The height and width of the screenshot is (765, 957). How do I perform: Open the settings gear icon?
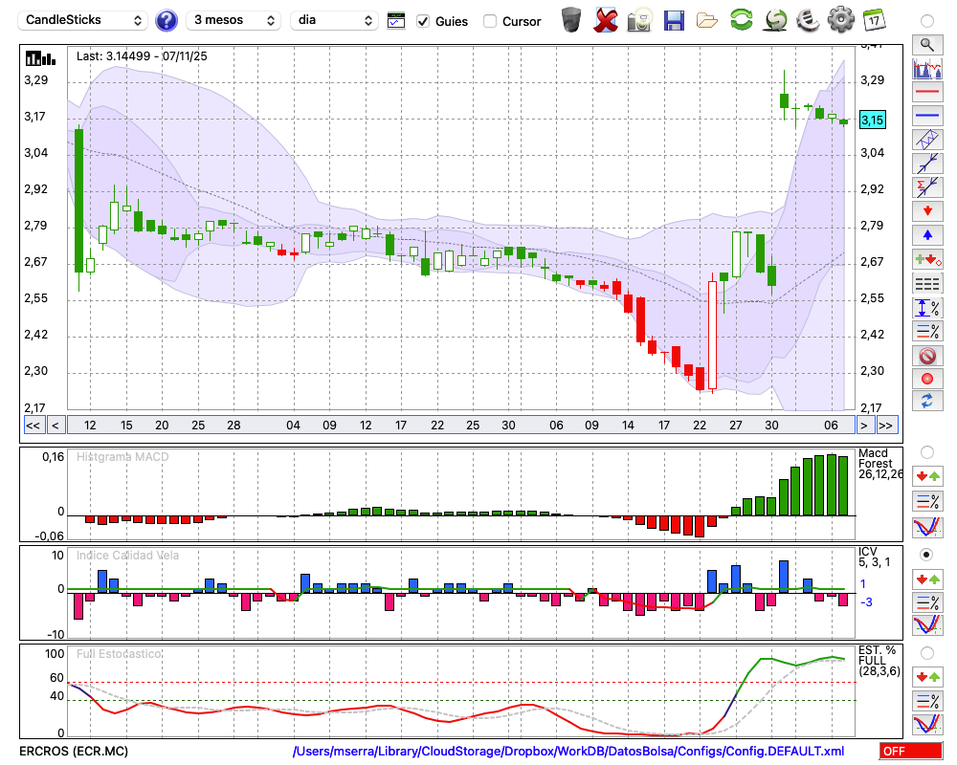840,19
